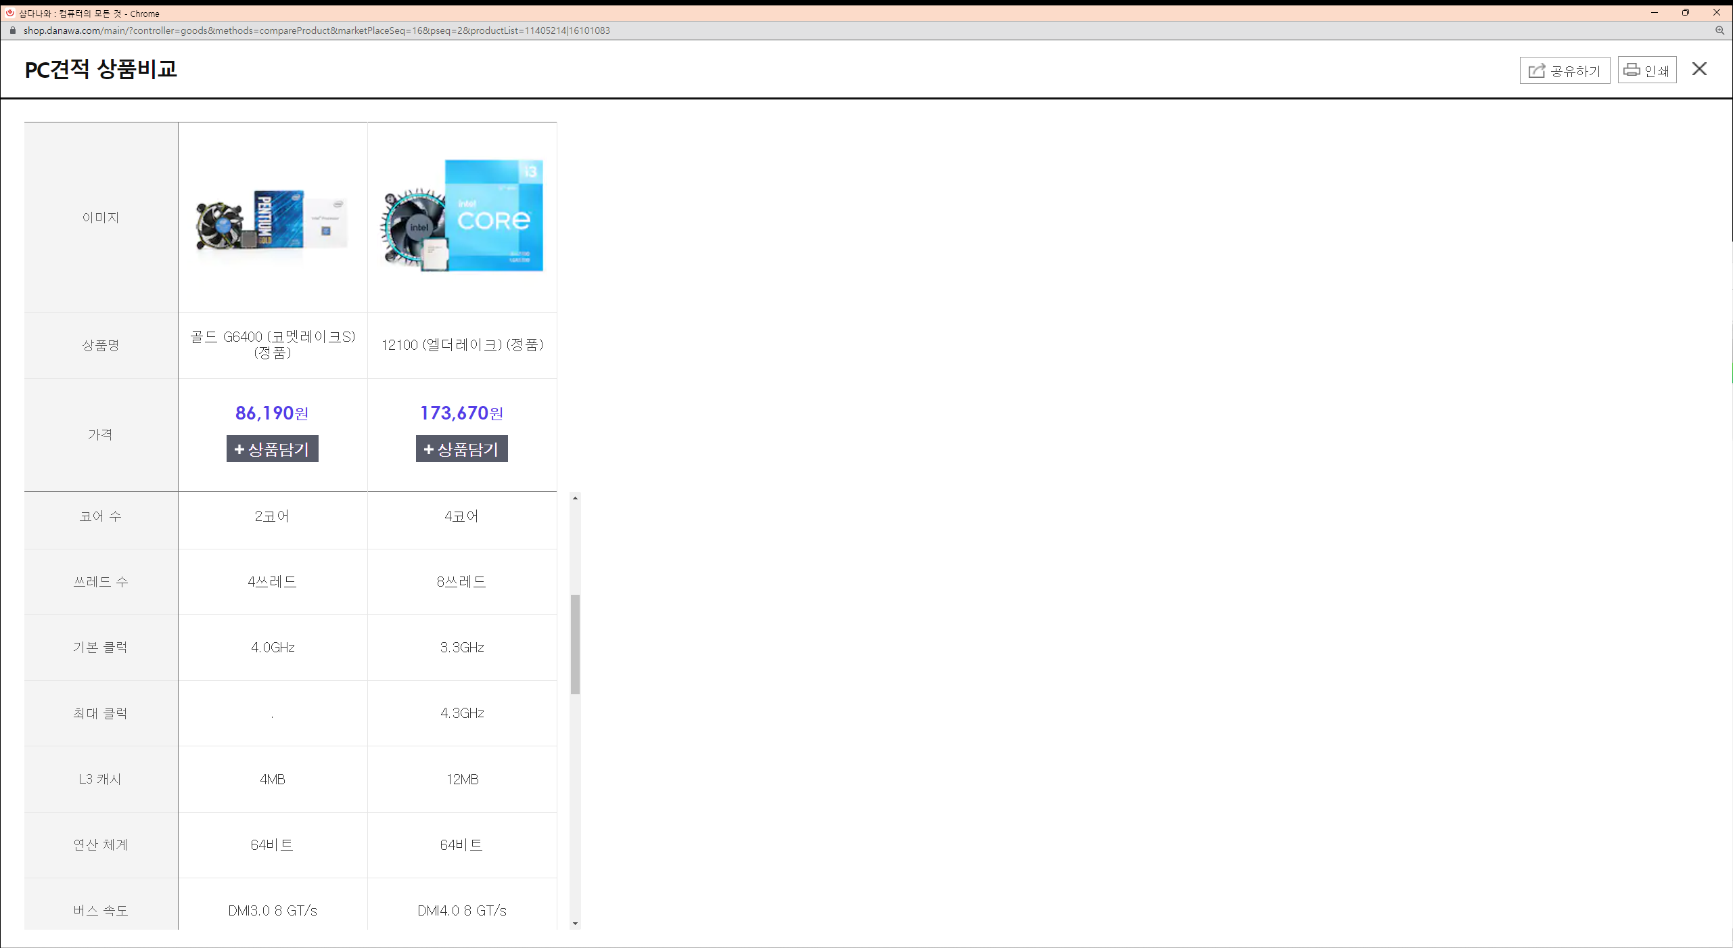Select the 86,190원 price text

(272, 413)
